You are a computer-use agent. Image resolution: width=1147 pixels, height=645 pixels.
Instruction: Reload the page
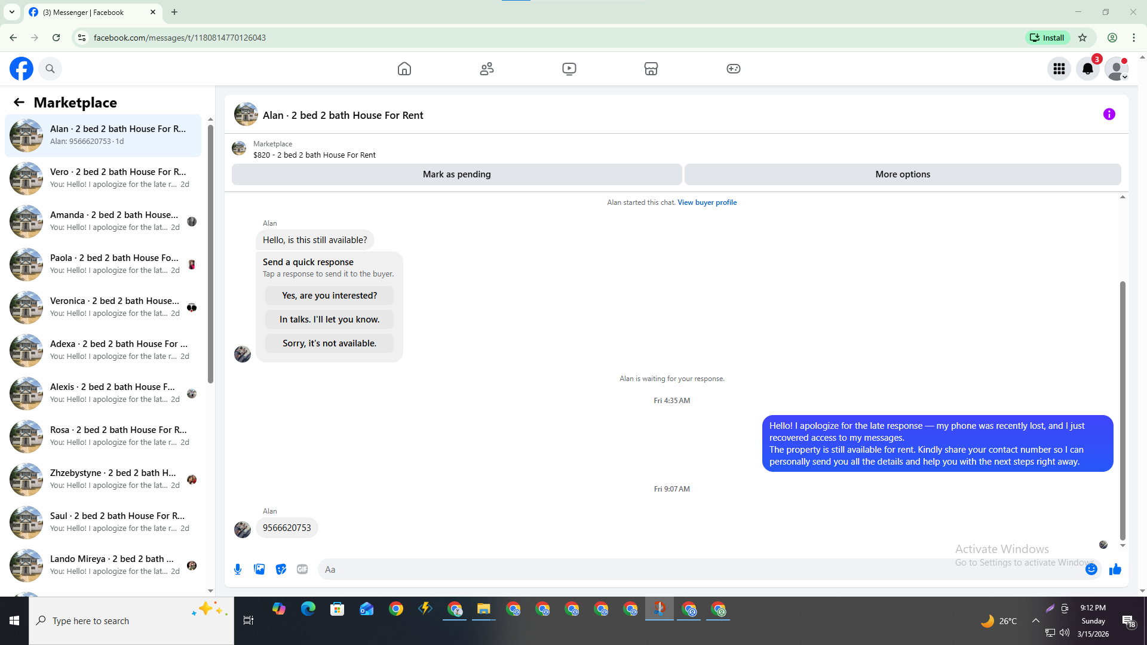point(56,38)
